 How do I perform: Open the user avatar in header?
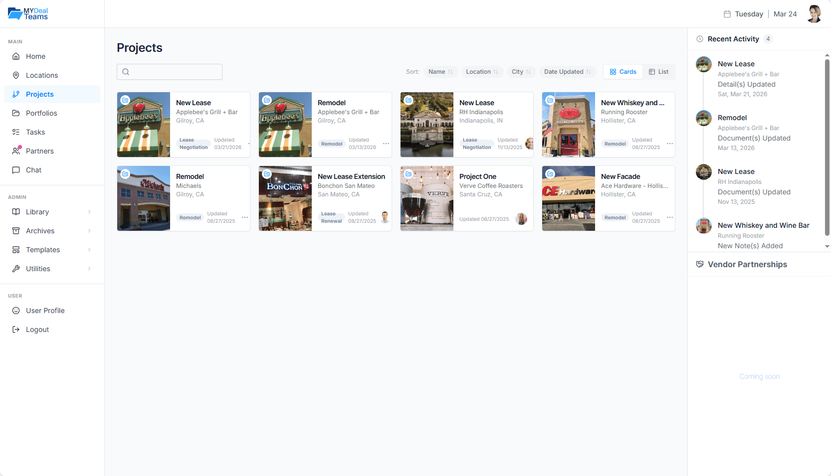[x=814, y=14]
